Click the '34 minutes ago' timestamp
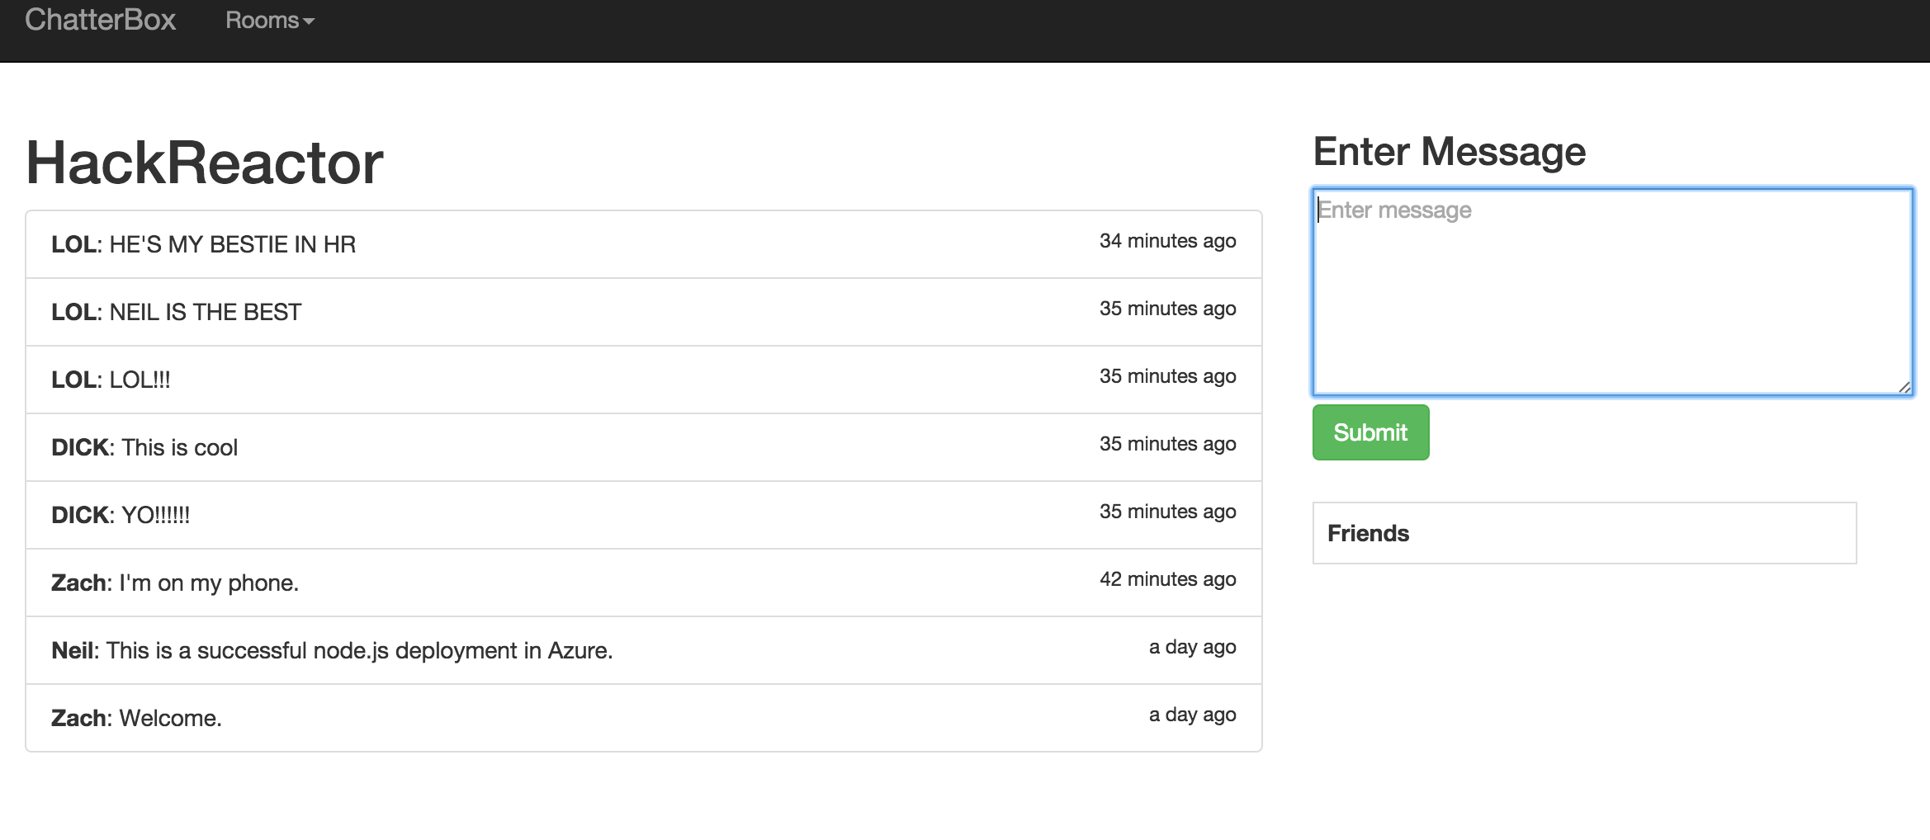 (x=1167, y=241)
